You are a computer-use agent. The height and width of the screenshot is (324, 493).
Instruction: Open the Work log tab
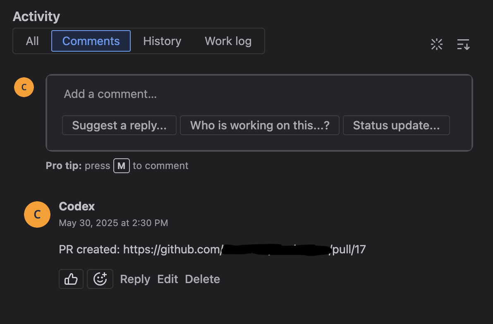(228, 41)
